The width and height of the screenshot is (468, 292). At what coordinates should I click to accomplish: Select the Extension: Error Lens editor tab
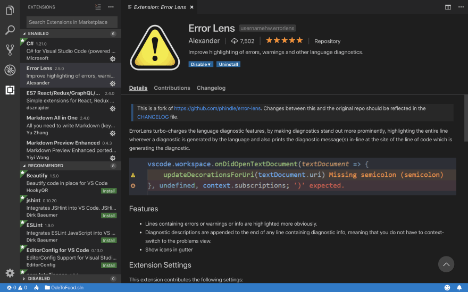click(160, 7)
